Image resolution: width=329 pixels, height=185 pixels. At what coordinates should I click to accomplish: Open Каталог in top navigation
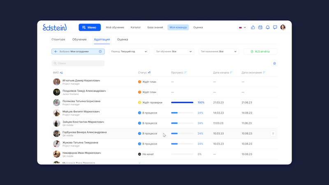136,27
